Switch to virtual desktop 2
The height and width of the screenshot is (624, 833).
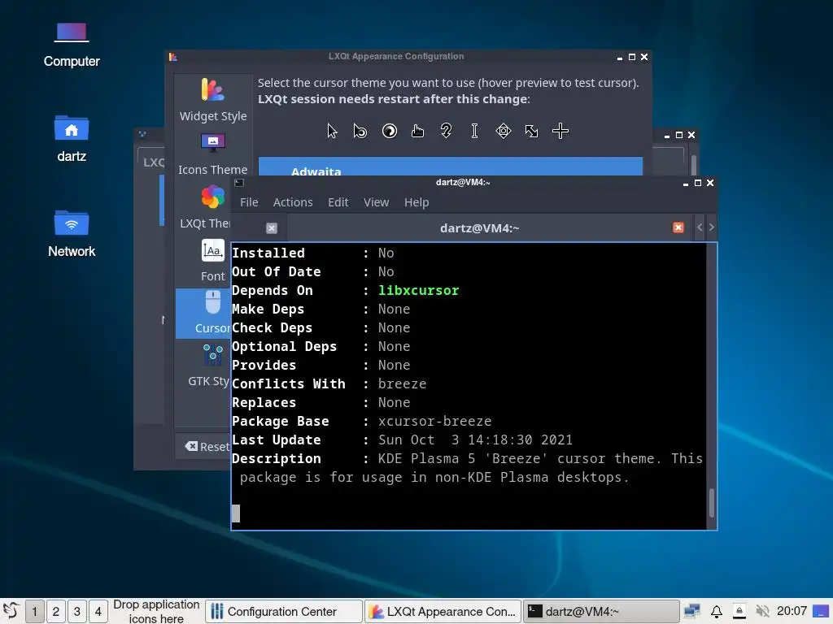click(56, 611)
